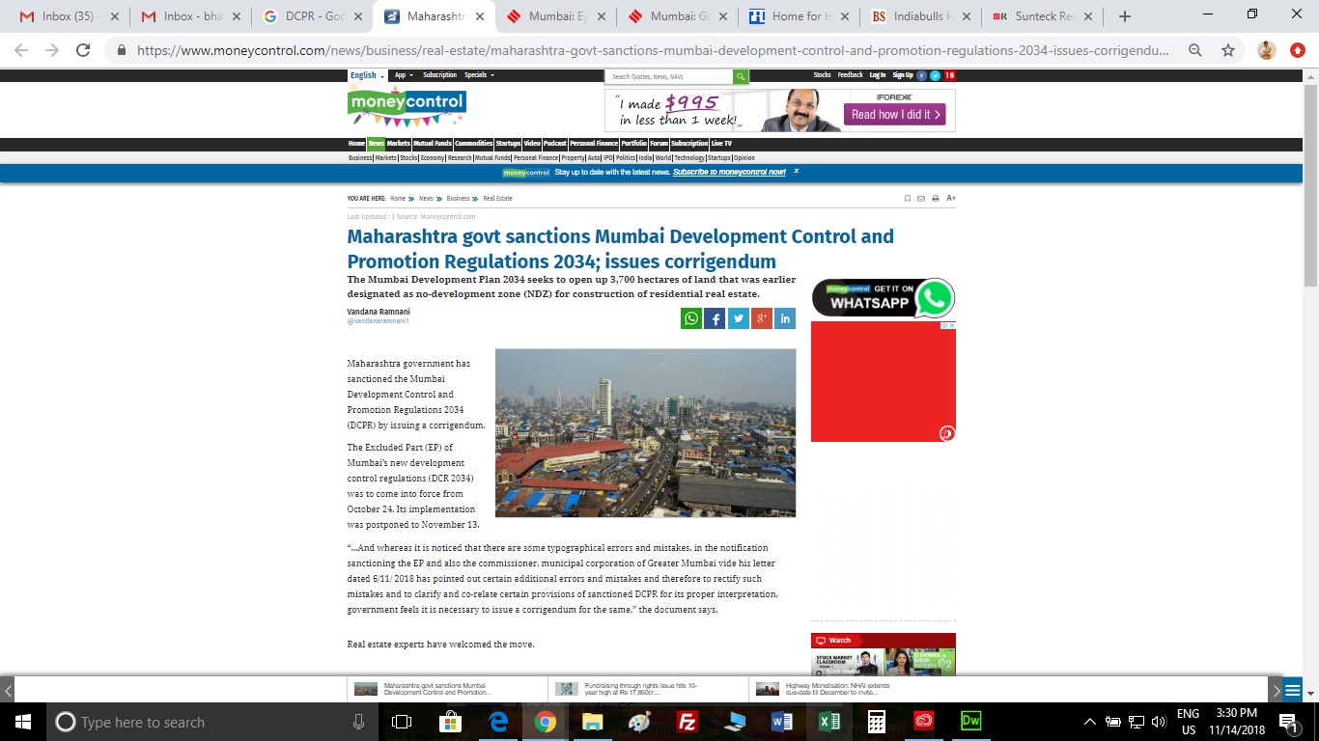
Task: Open Windows Task View
Action: [403, 722]
